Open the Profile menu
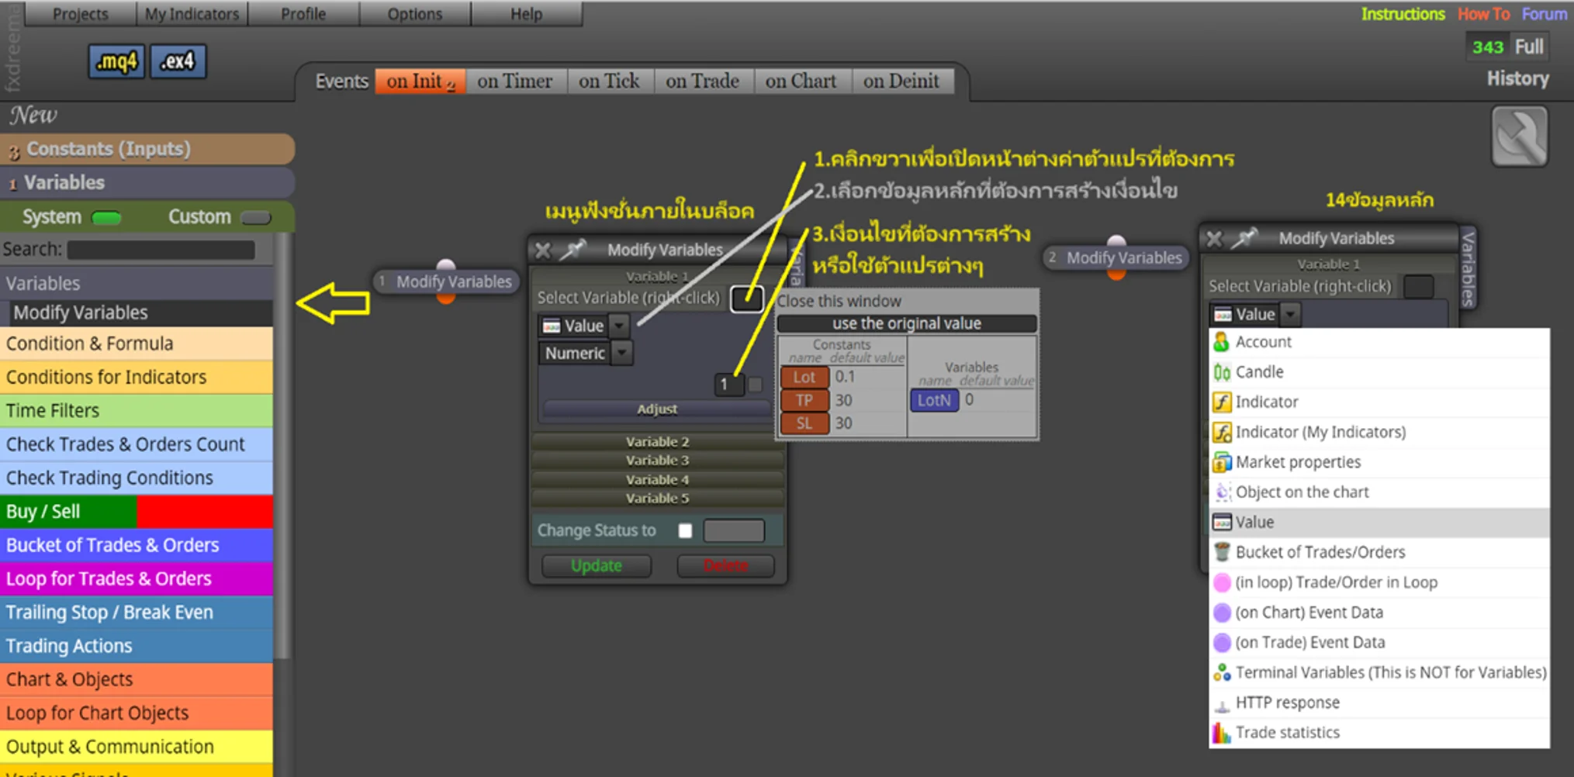The image size is (1574, 777). (x=303, y=14)
